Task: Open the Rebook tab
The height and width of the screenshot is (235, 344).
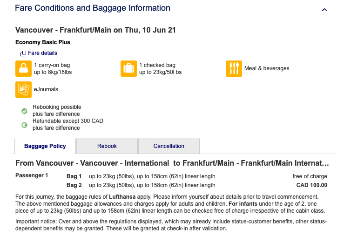Action: point(107,146)
